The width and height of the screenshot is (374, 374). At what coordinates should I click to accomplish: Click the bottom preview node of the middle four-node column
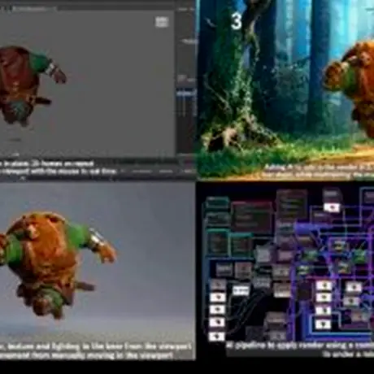pos(323,324)
